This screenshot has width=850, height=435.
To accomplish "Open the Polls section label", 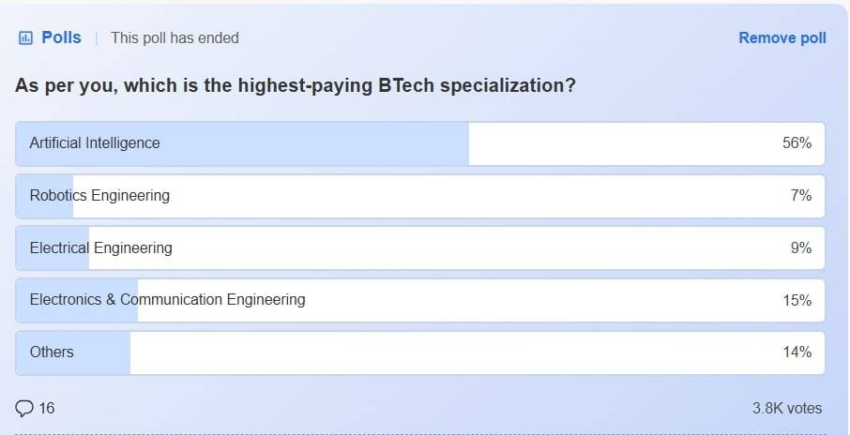I will pos(61,38).
